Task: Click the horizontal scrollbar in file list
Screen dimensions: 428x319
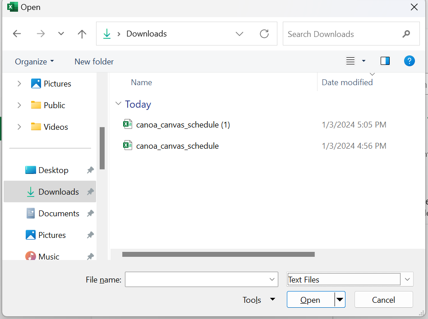Action: pos(218,255)
